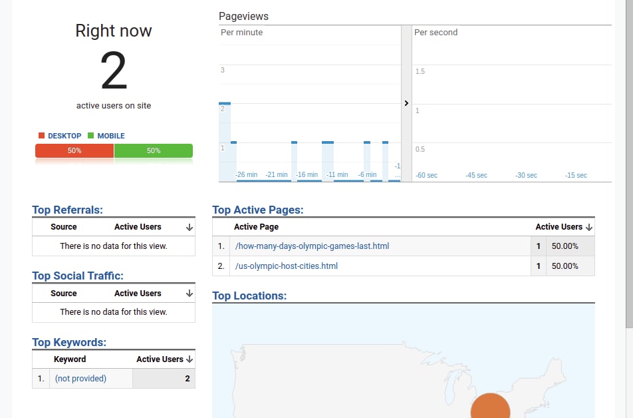Viewport: 633px width, 418px height.
Task: Click the Keyword column header
Action: [x=70, y=359]
